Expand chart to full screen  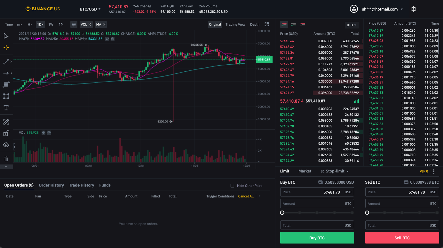coord(267,24)
